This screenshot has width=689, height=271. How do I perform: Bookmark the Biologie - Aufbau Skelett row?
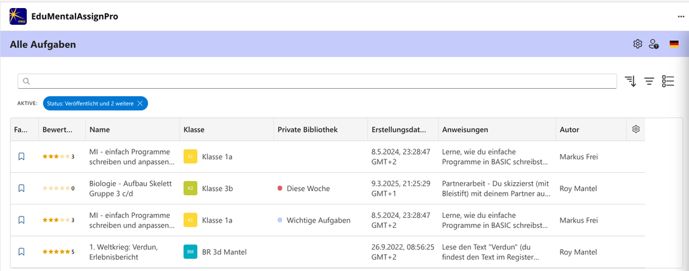pos(21,188)
